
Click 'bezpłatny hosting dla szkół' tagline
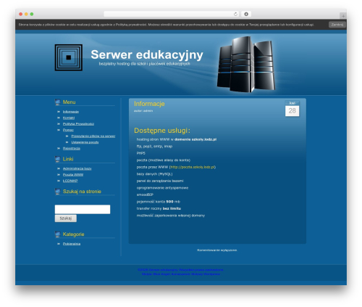[x=144, y=64]
